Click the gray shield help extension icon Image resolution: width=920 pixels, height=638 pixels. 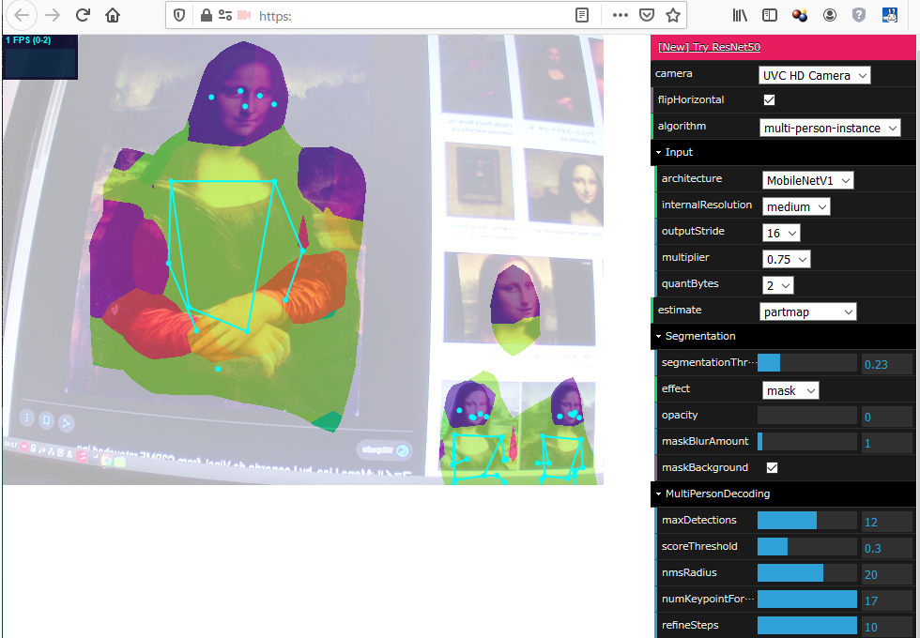[x=859, y=15]
